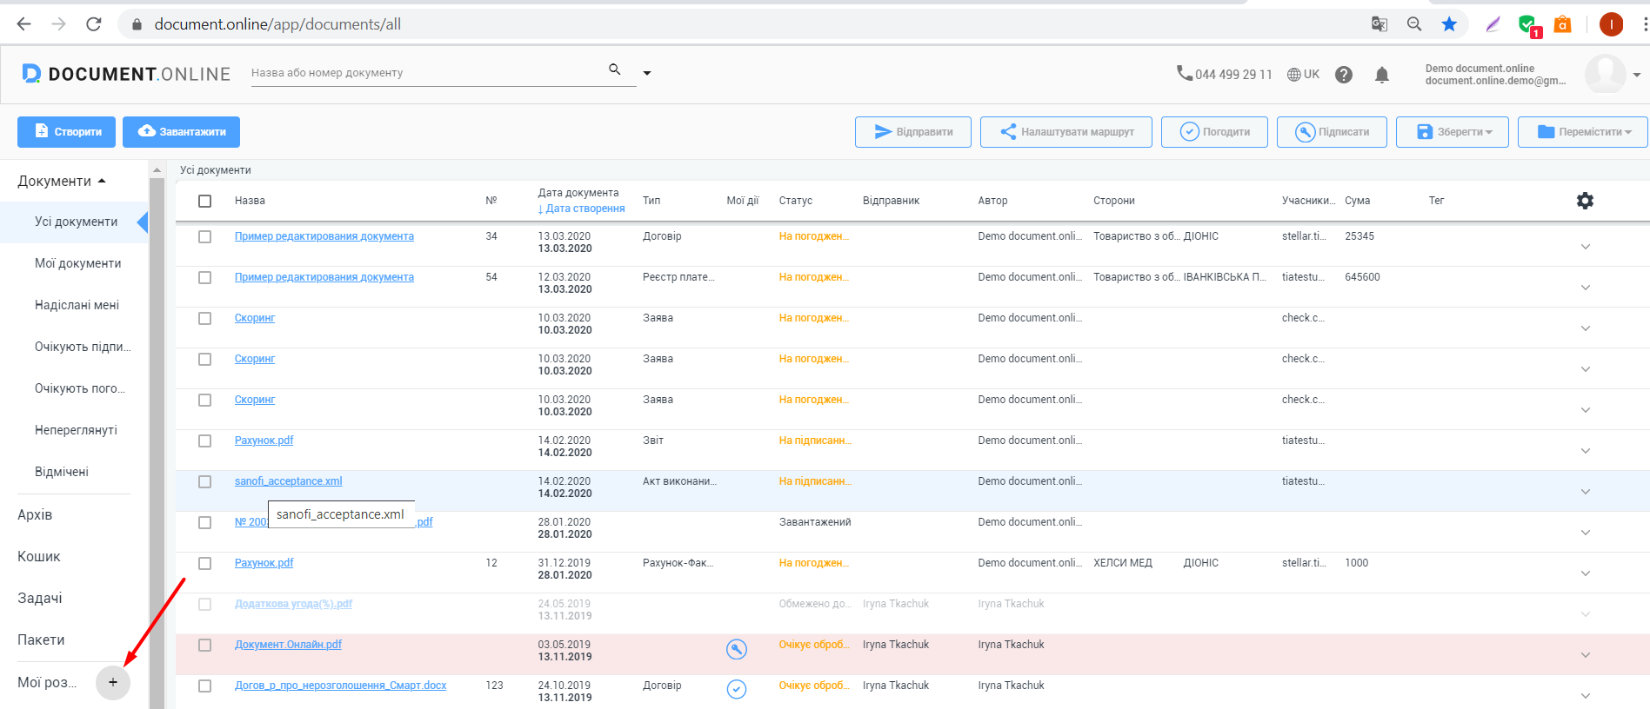Click the purple pen extension icon
The width and height of the screenshot is (1650, 709).
point(1493,24)
